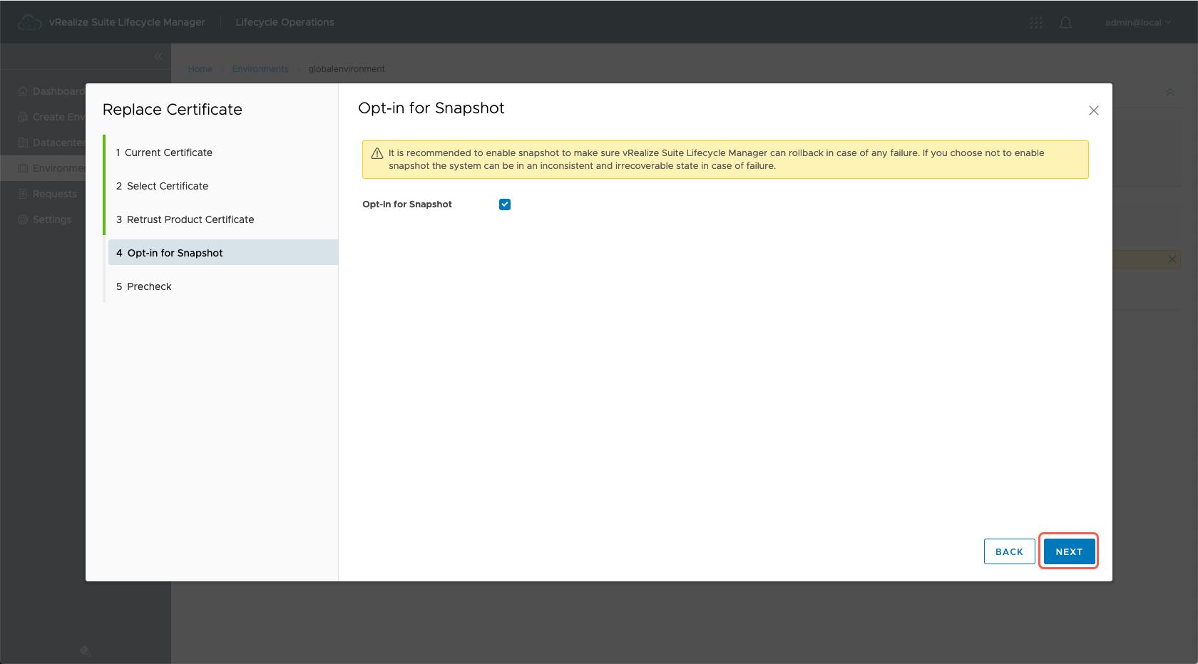Go to step 2 Select Certificate
The height and width of the screenshot is (664, 1198).
[168, 186]
